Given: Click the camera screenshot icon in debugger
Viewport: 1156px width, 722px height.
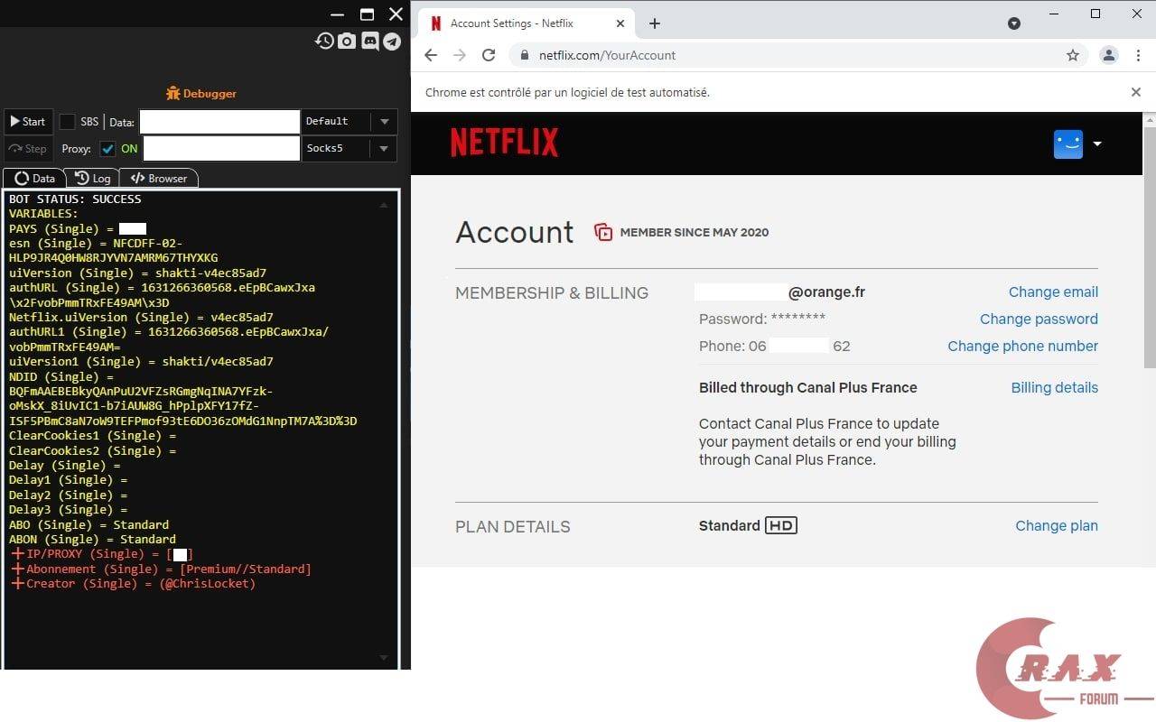Looking at the screenshot, I should point(347,41).
